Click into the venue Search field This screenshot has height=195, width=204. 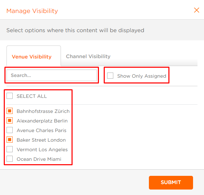coord(52,75)
